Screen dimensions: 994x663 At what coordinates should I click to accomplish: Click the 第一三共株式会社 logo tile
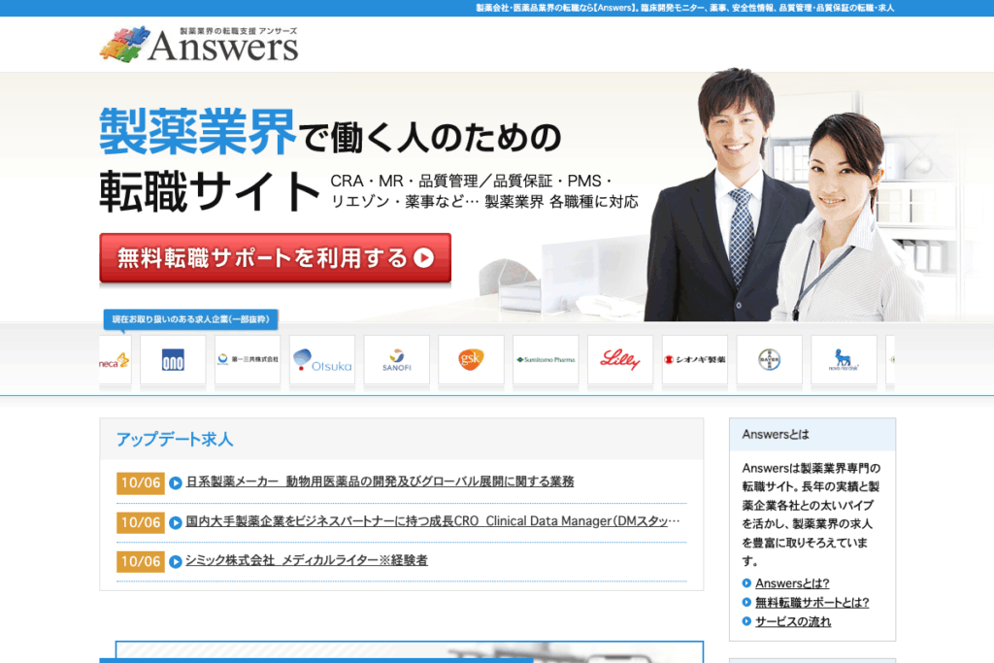pyautogui.click(x=248, y=360)
